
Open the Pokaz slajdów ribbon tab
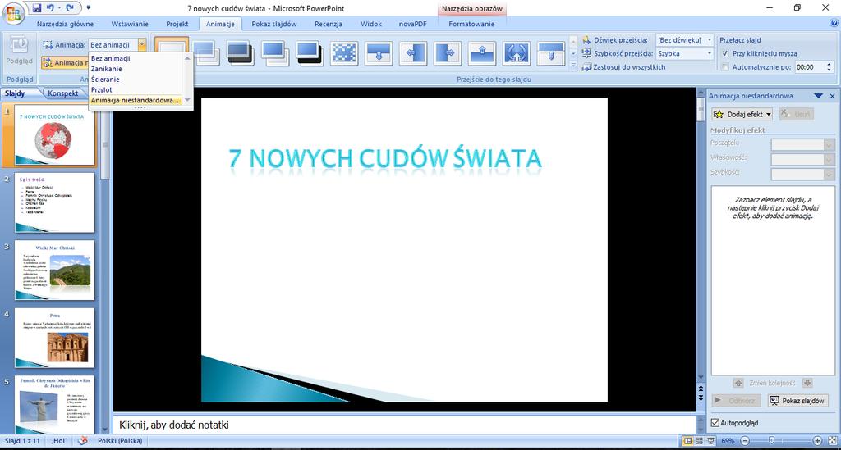[274, 24]
